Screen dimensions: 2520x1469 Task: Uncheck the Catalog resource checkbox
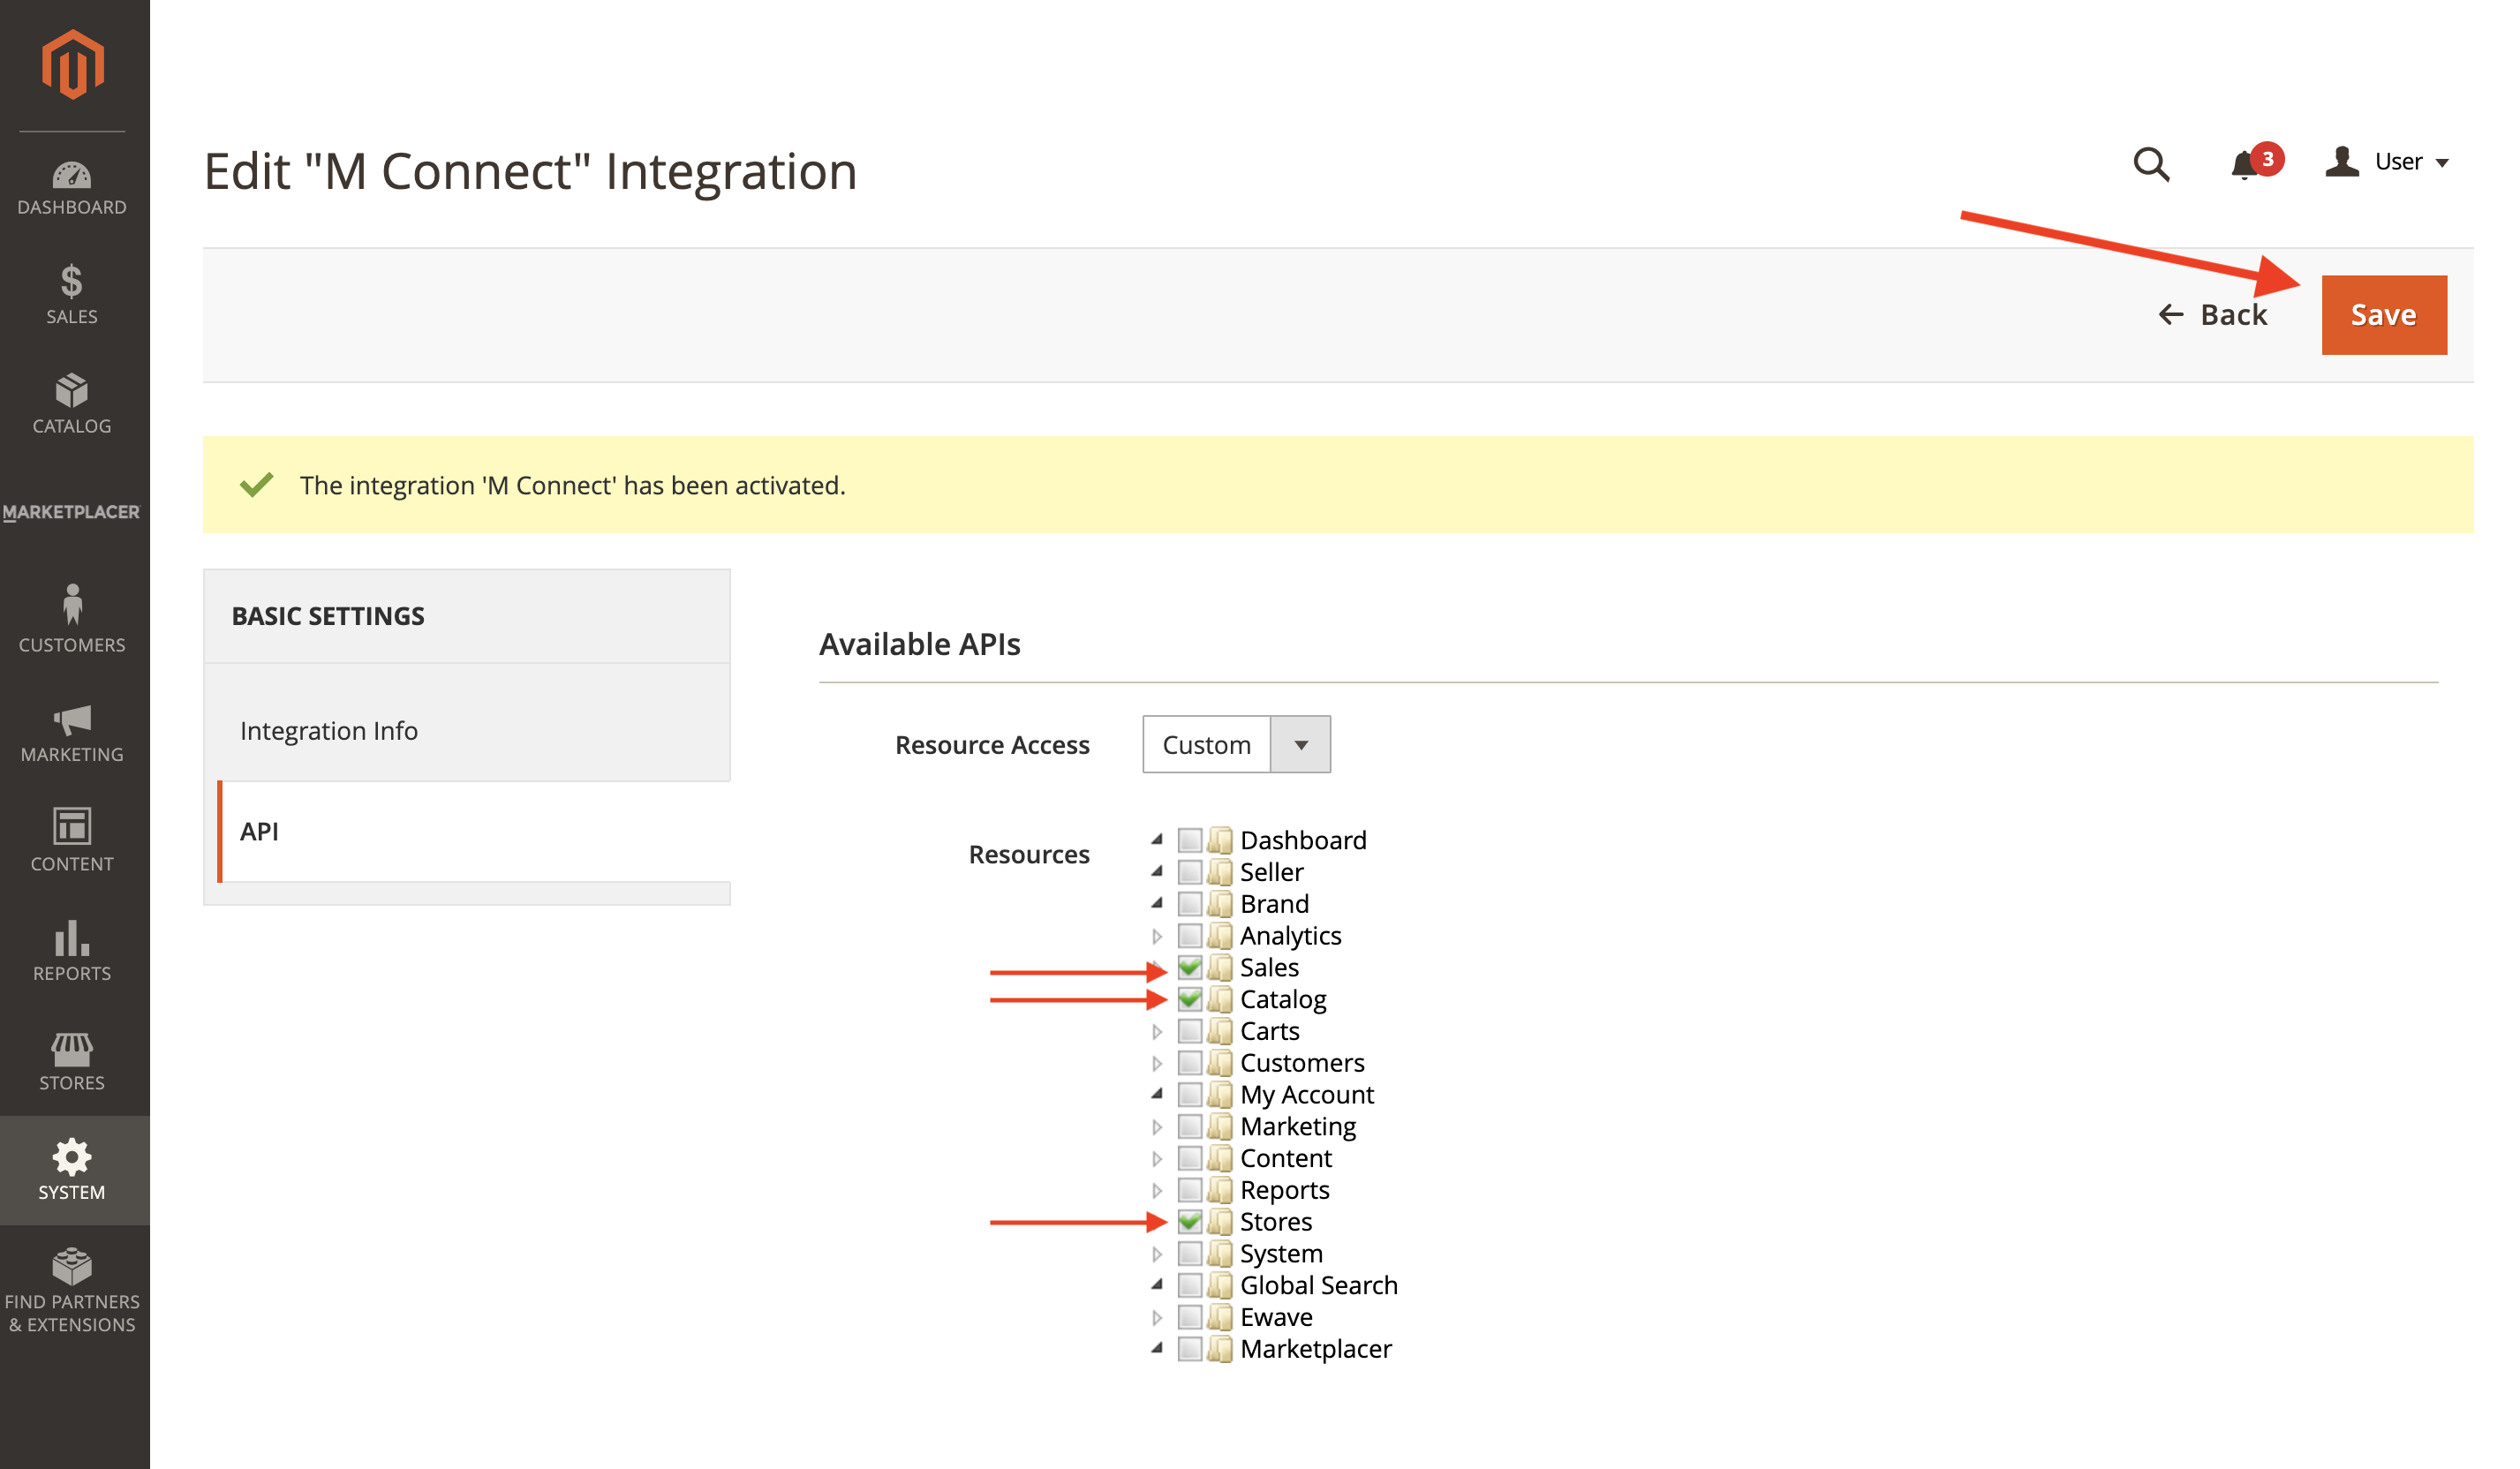point(1189,999)
